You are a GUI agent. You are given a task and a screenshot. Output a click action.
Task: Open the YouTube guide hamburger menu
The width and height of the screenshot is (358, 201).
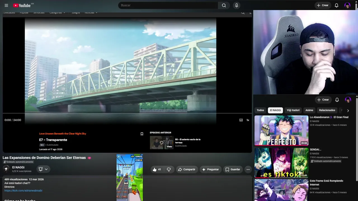(x=6, y=5)
